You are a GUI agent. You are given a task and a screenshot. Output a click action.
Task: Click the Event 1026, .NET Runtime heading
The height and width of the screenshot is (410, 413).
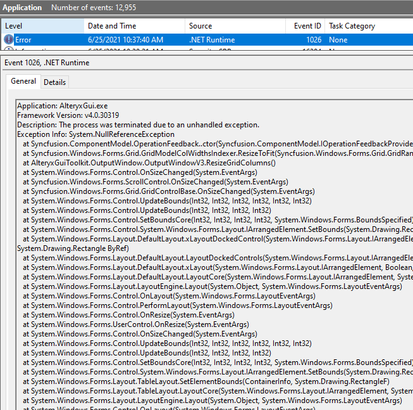[x=47, y=63]
